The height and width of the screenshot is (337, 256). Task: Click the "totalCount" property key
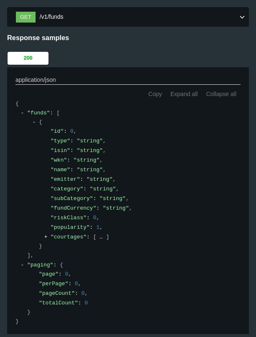58,303
